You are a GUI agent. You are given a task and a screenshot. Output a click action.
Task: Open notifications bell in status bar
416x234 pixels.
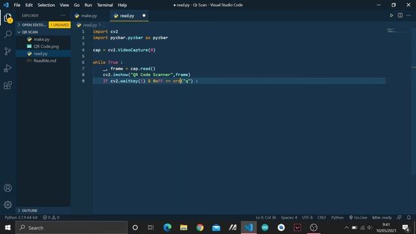(409, 217)
